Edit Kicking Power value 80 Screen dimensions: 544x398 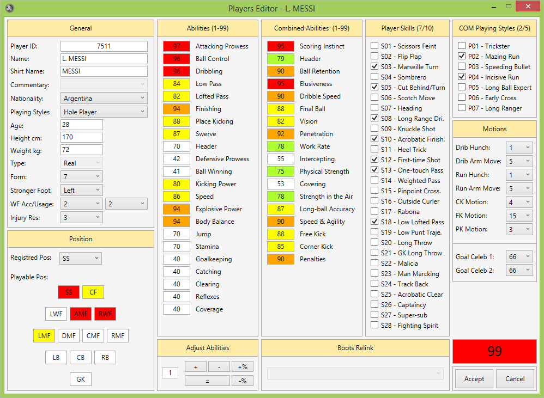pyautogui.click(x=177, y=184)
